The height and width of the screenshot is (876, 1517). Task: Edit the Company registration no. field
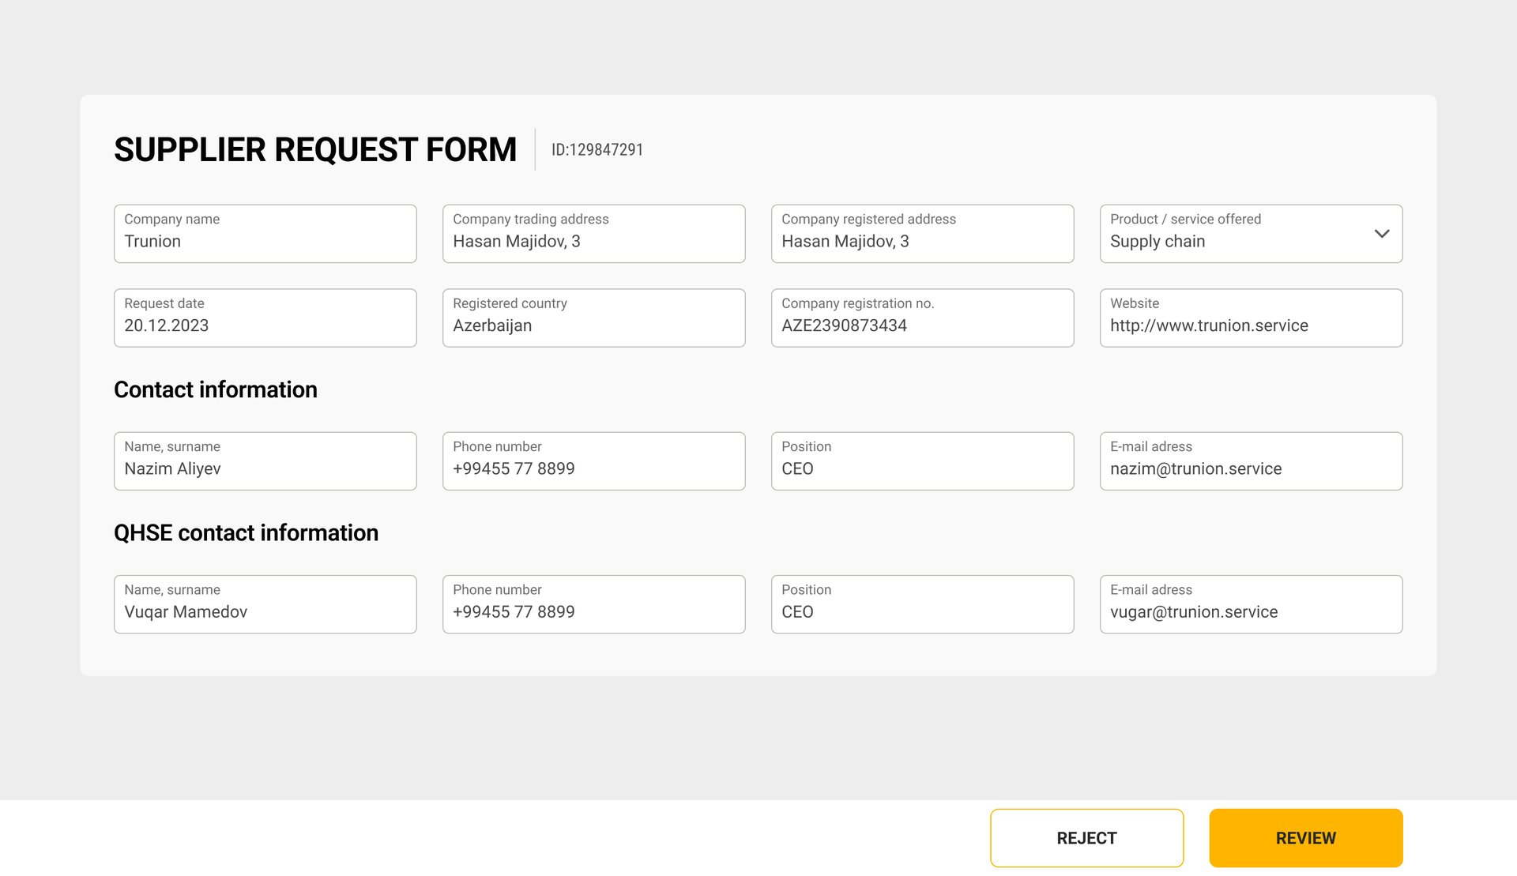(922, 318)
